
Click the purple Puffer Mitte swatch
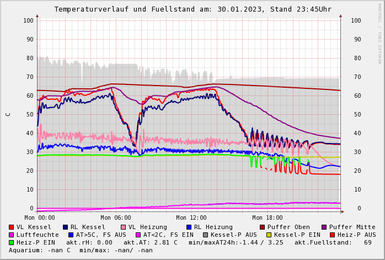tap(324, 227)
